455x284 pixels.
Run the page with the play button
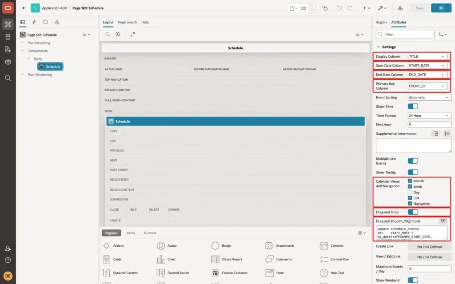click(441, 8)
